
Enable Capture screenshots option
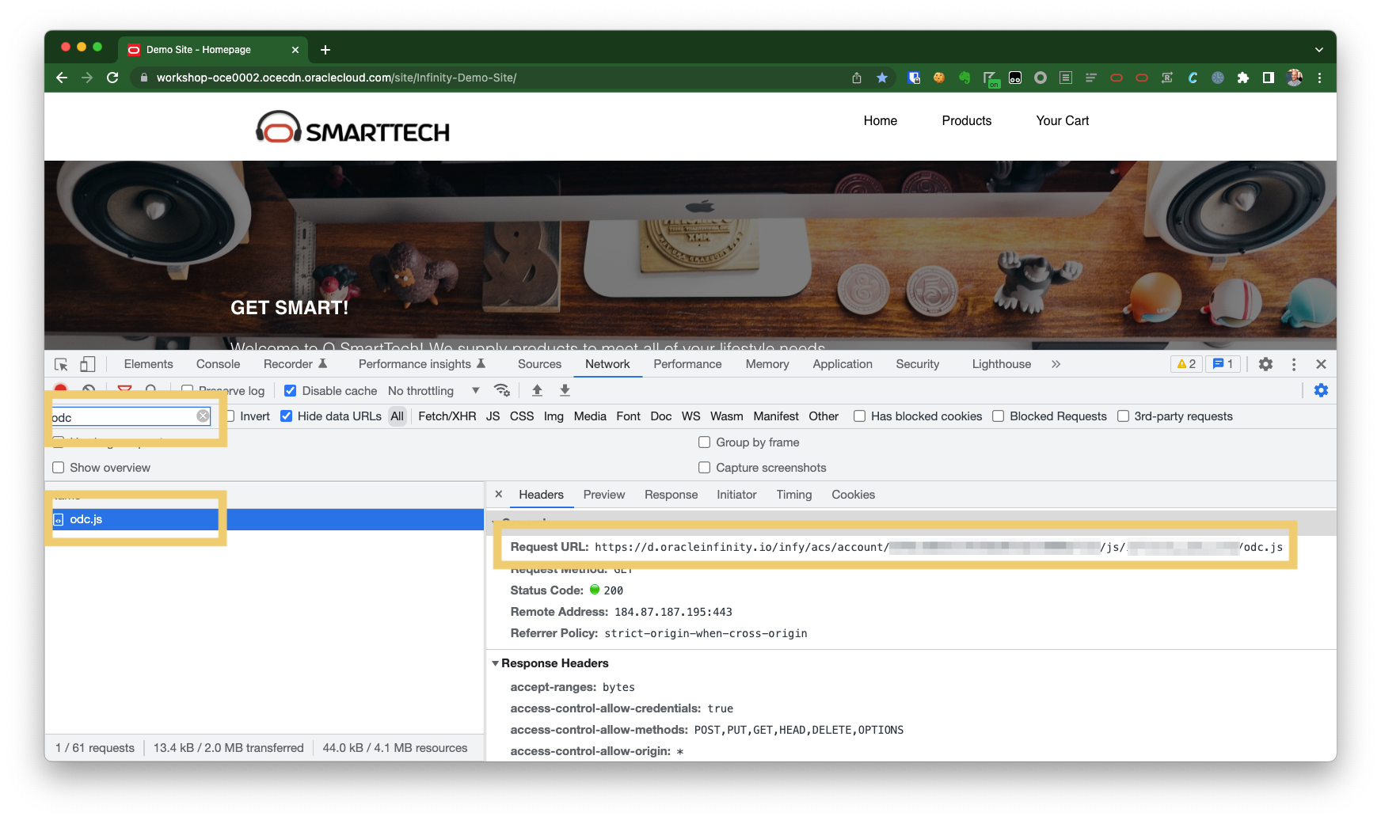point(704,468)
